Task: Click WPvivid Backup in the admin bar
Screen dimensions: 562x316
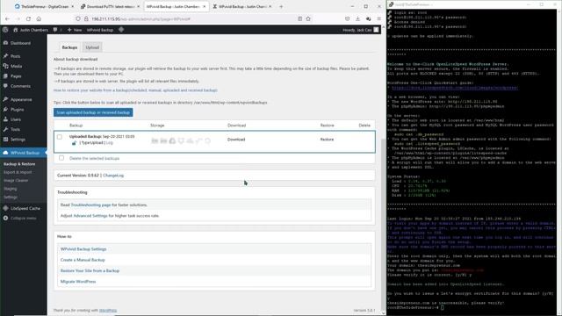Action: click(x=100, y=30)
